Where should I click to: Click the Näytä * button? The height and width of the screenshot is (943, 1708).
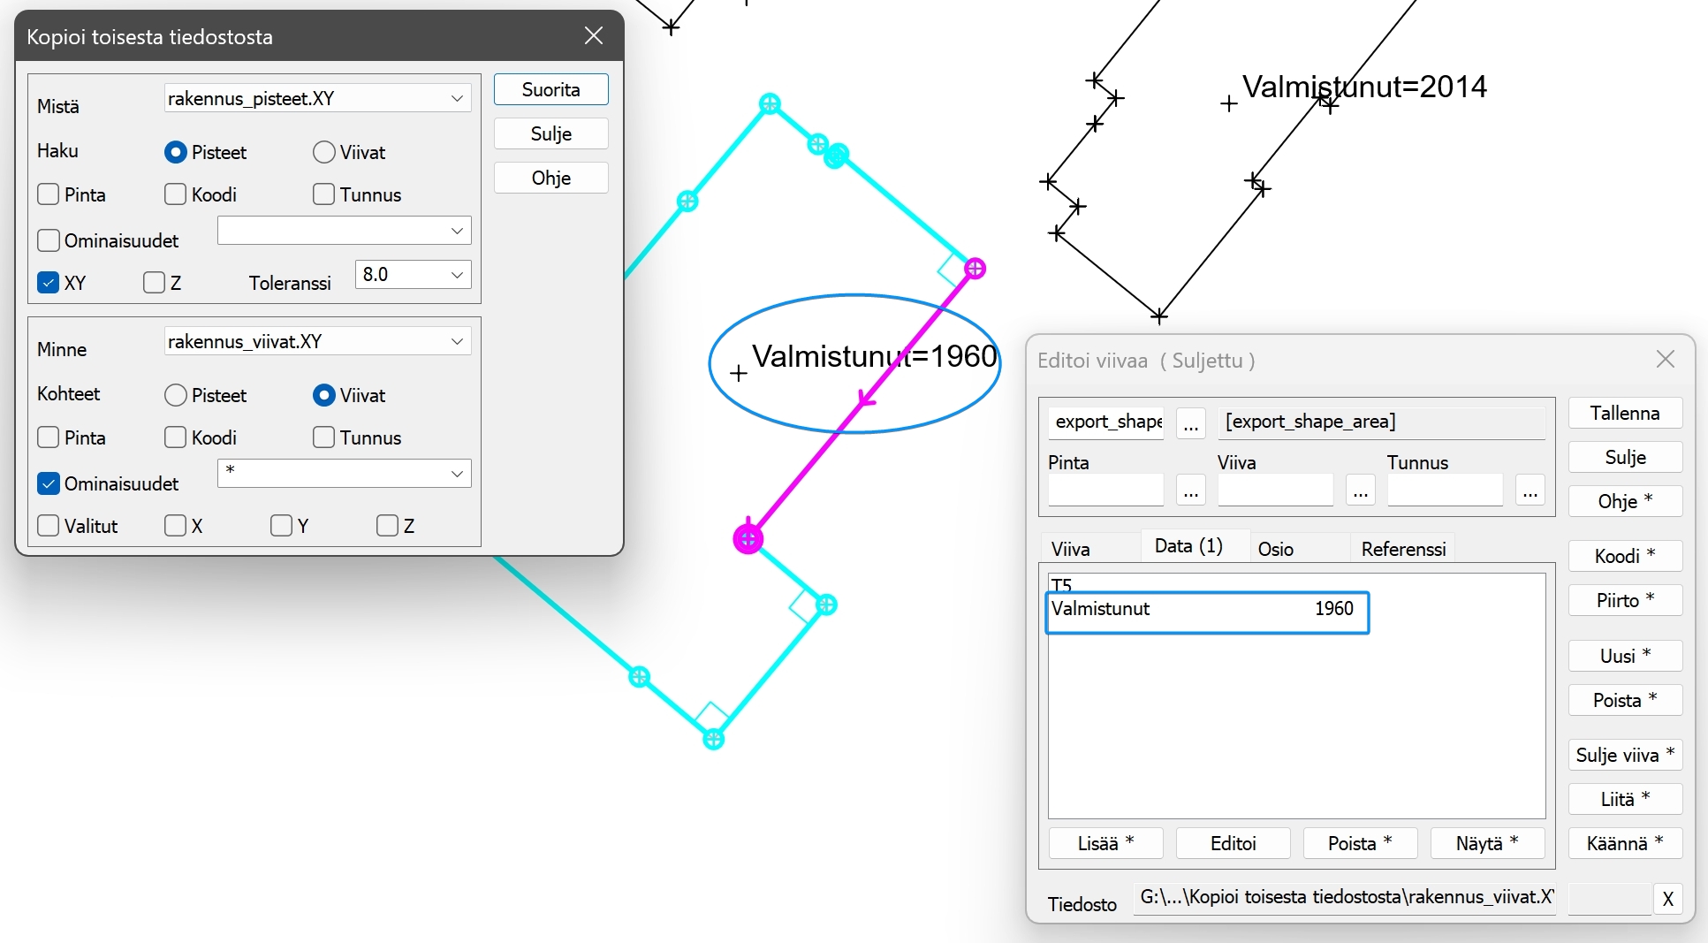coord(1487,843)
